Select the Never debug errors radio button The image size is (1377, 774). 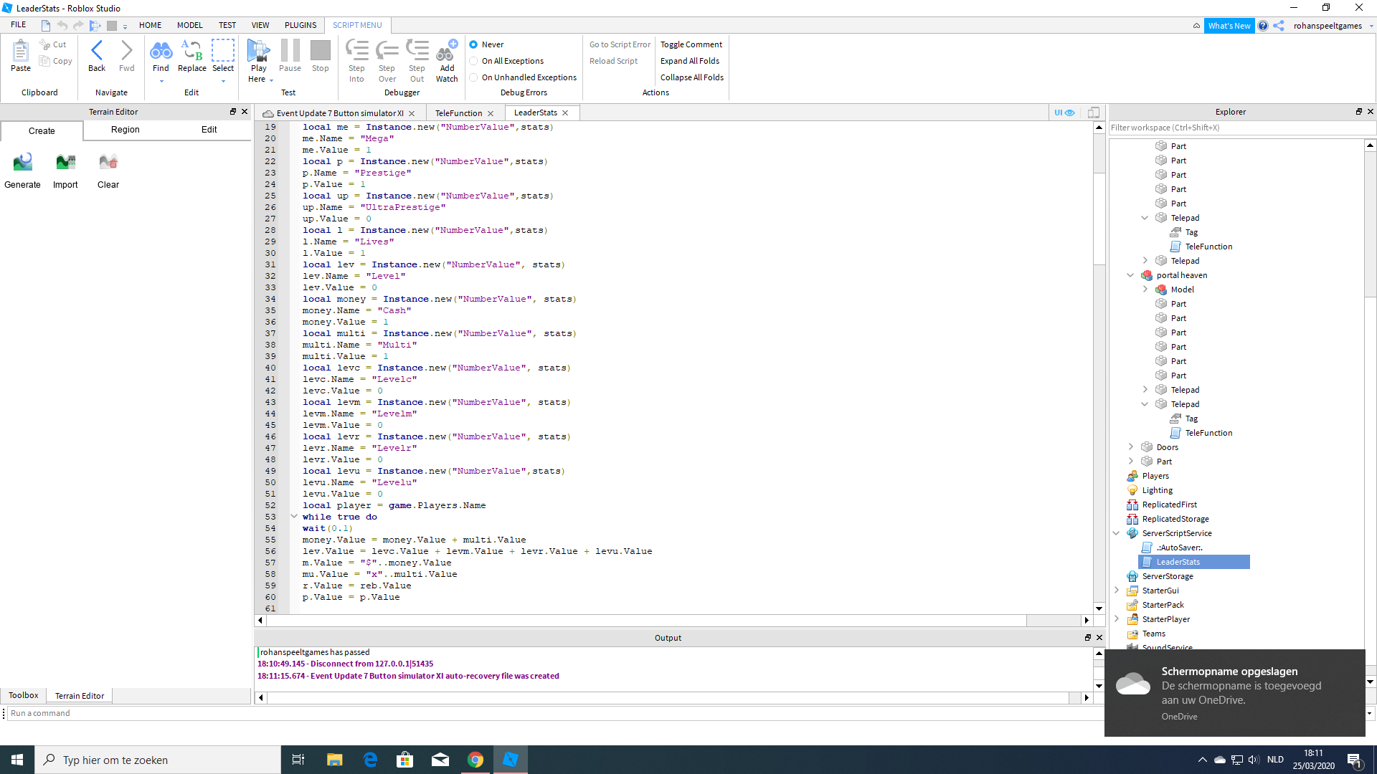(473, 44)
